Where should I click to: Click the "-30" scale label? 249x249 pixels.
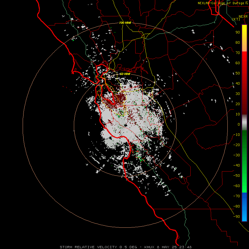coord(237,155)
